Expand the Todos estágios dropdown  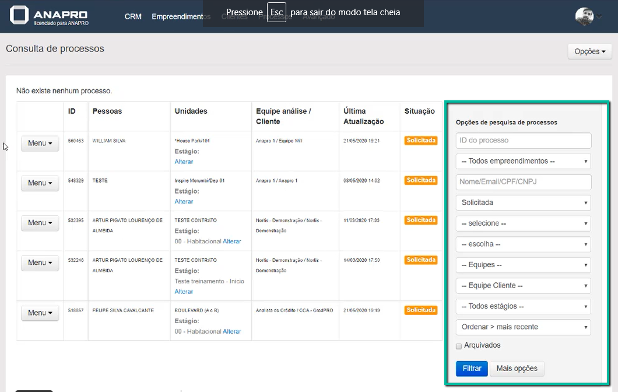pos(523,306)
